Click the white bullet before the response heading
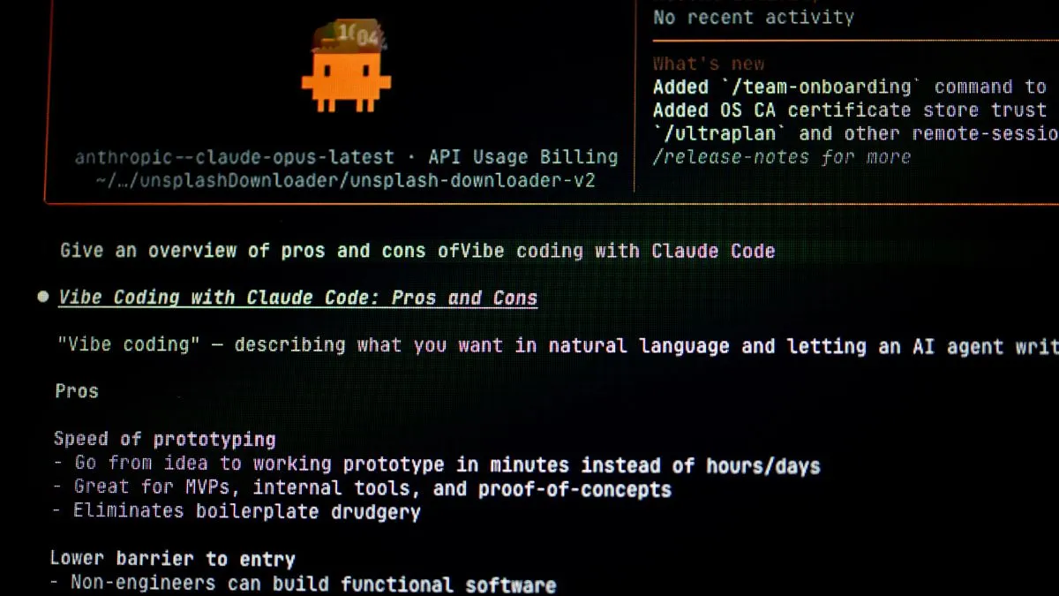 [43, 298]
